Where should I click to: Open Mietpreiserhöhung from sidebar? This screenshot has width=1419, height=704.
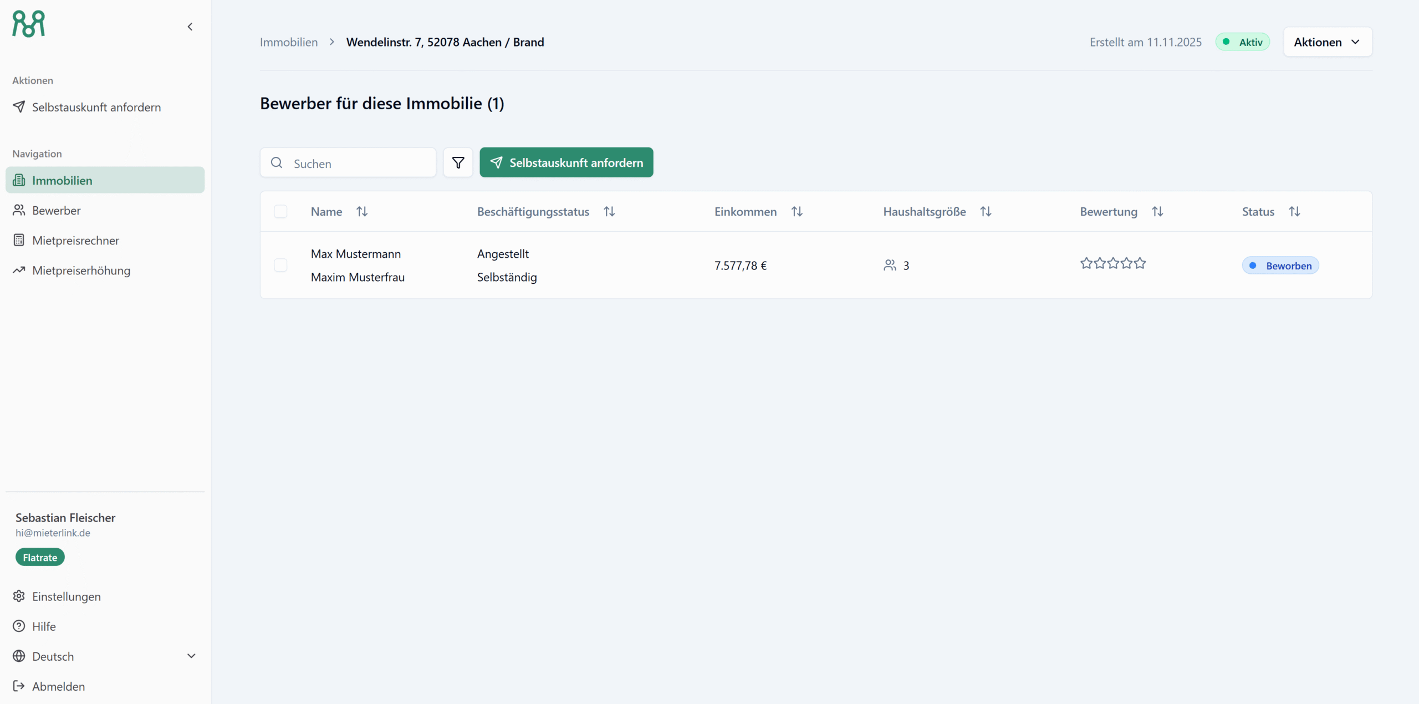[x=81, y=271]
